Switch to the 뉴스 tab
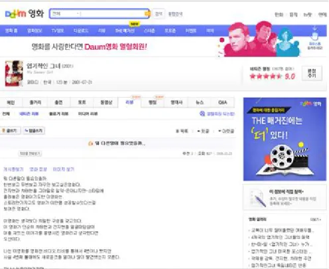Image resolution: width=329 pixels, height=269 pixels. coord(200,102)
